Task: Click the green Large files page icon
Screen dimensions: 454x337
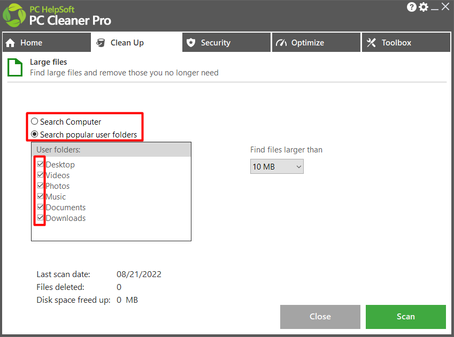Action: [15, 67]
